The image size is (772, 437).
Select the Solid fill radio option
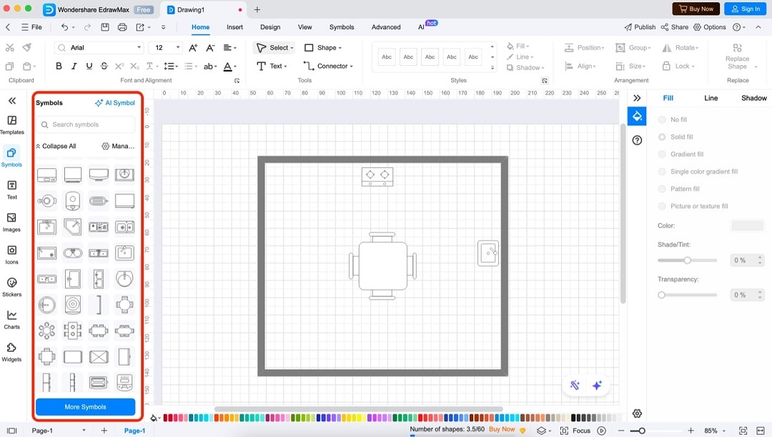click(662, 137)
